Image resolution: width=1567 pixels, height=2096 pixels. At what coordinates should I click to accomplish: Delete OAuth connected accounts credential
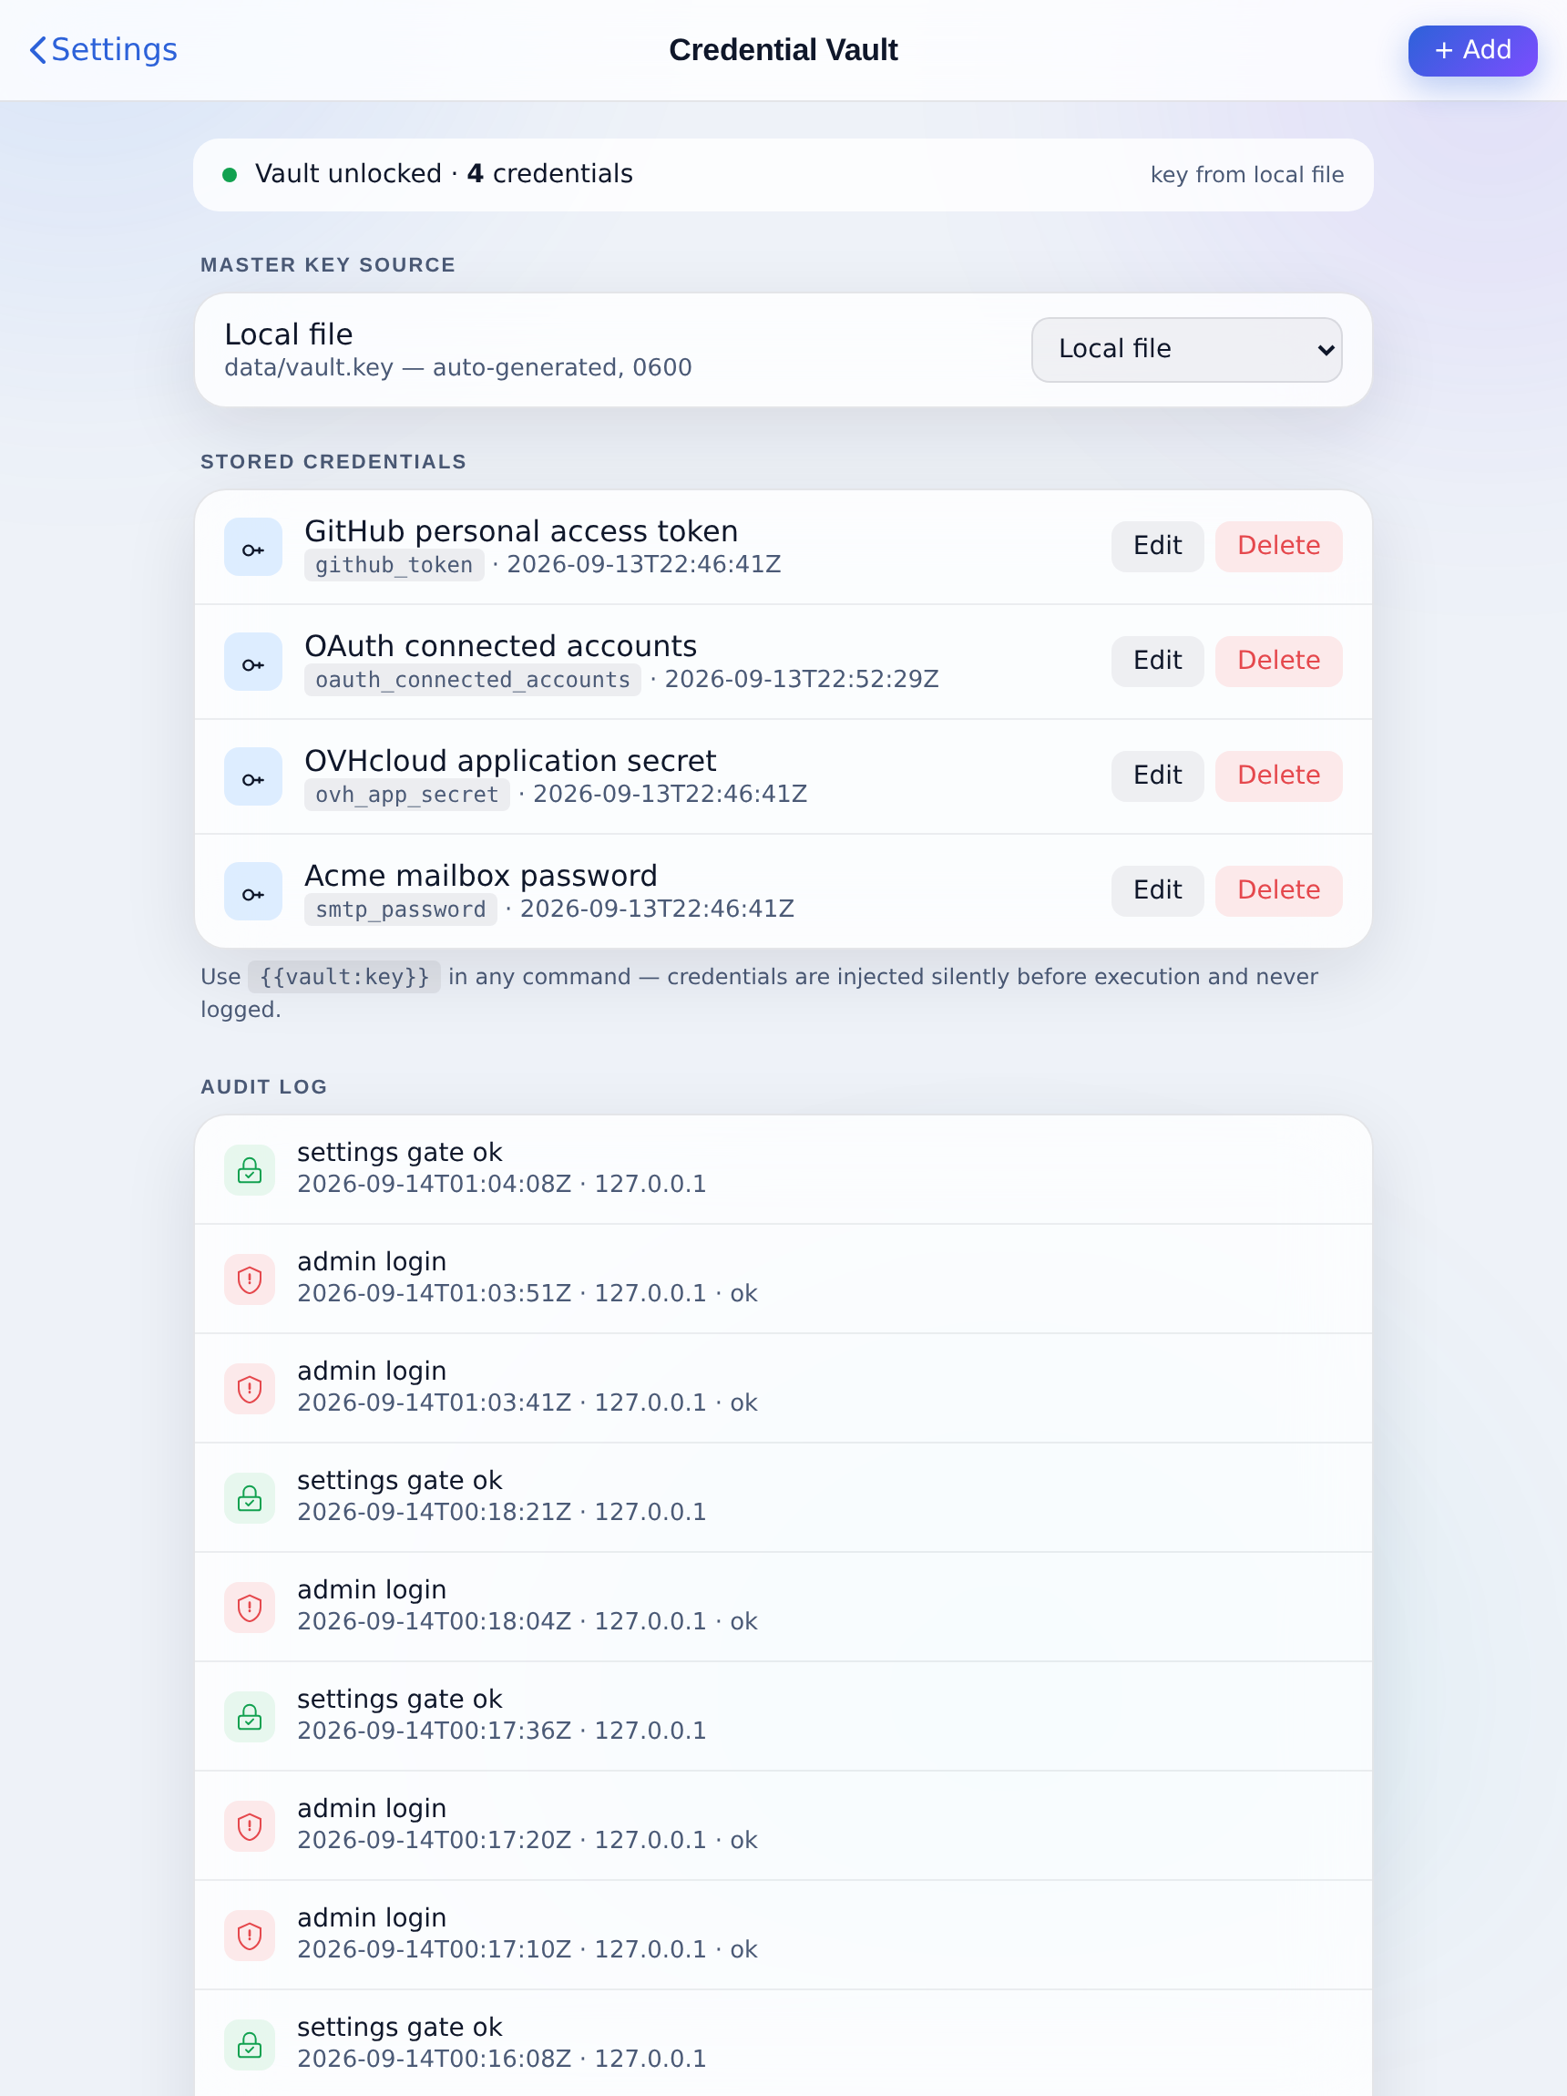(1278, 661)
